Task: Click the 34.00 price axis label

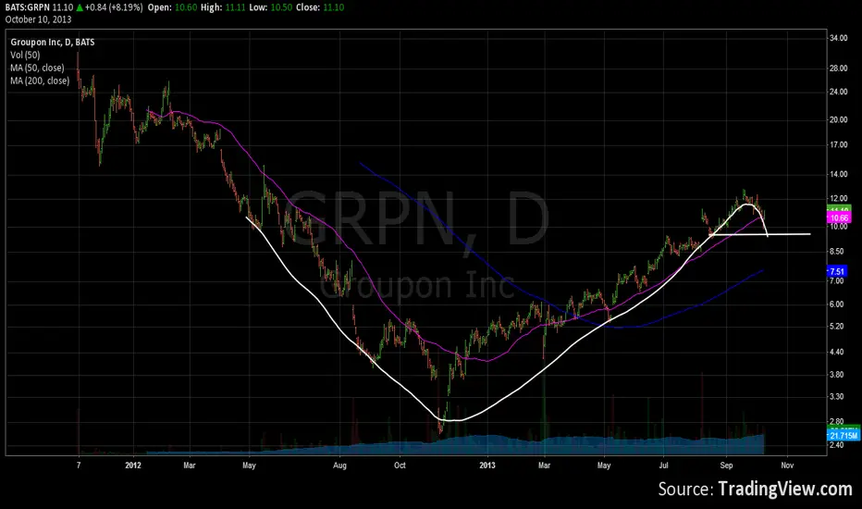Action: click(x=838, y=38)
